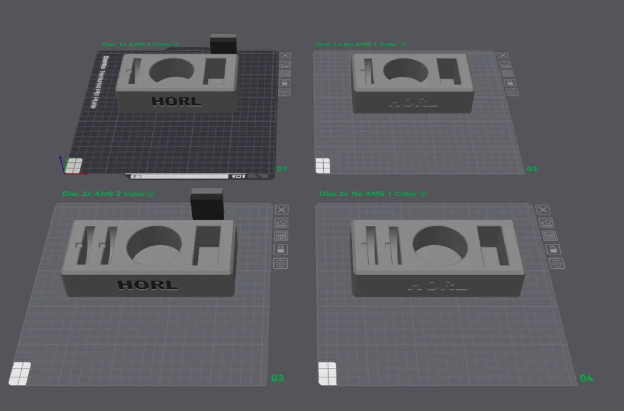Remove plate 04 with its X icon
Screen dimensions: 624x411
pos(543,210)
